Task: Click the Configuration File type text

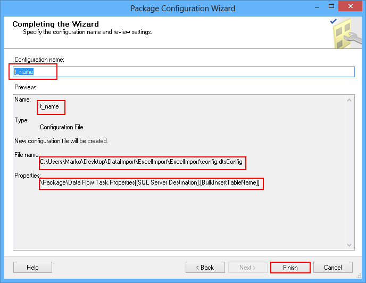Action: click(x=62, y=128)
